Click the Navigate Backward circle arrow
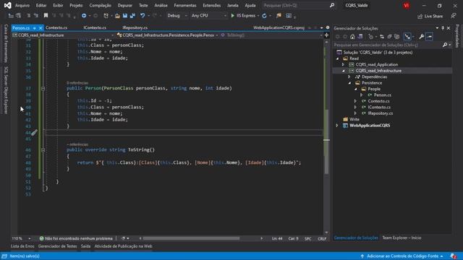Viewport: 463px width, 260px height. 84,16
